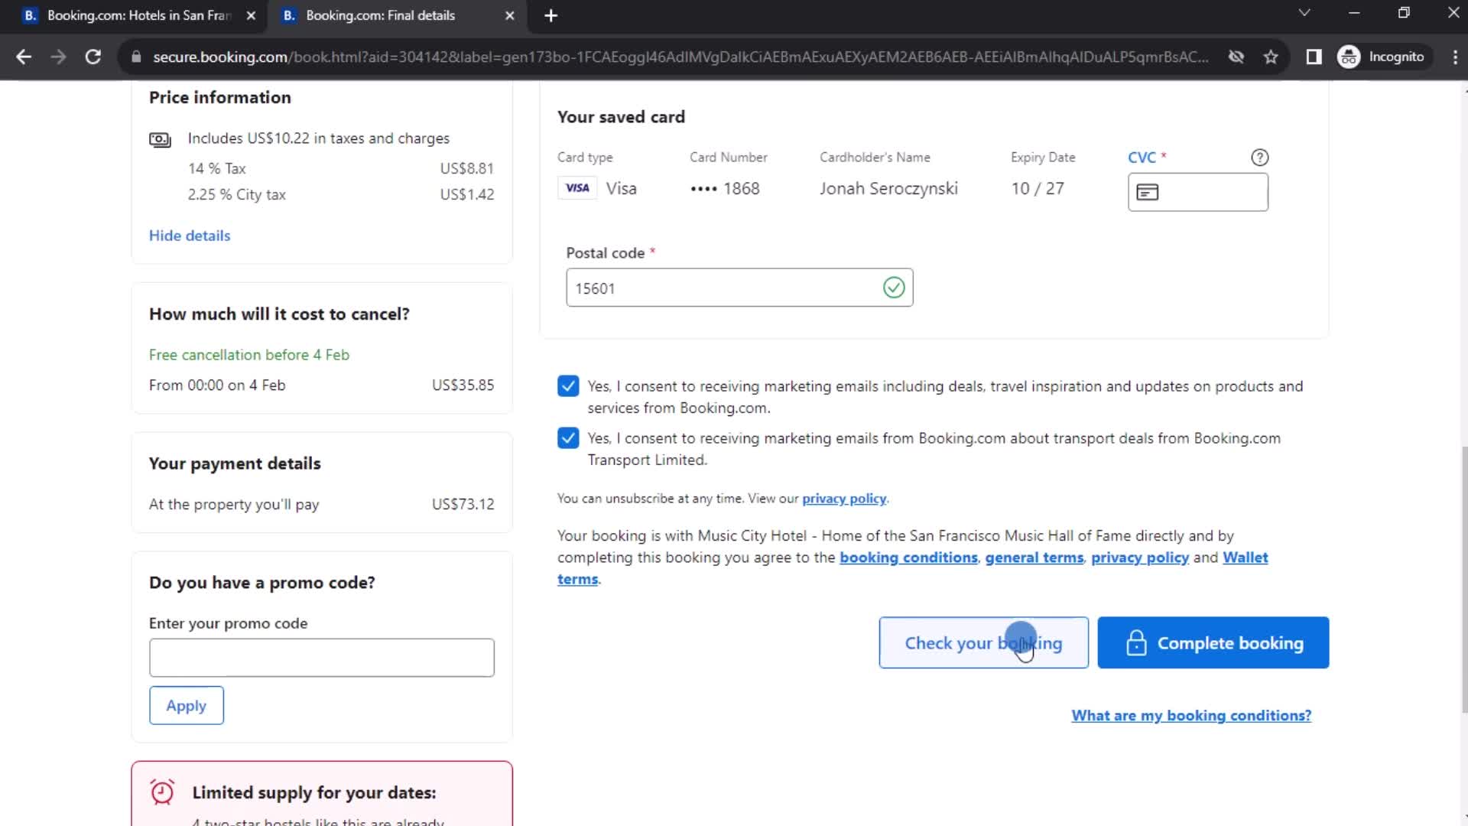Click the limited supply clock icon
This screenshot has width=1468, height=826.
point(161,792)
